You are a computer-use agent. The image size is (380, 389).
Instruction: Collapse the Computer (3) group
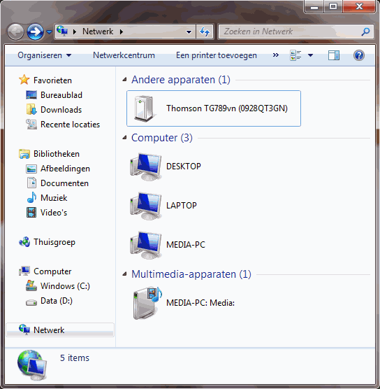[x=124, y=138]
